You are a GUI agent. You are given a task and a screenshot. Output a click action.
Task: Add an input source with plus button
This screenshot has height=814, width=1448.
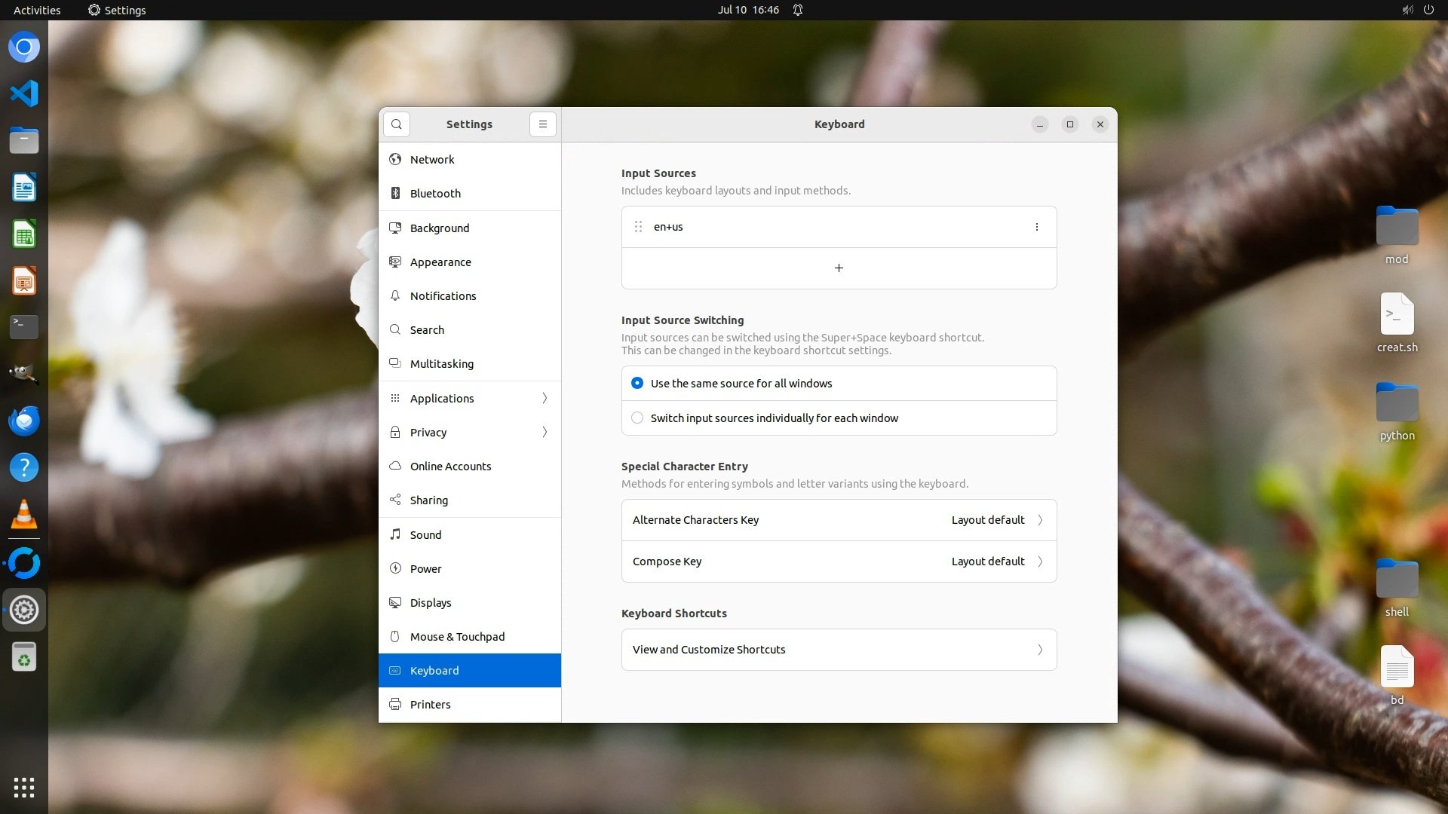(839, 268)
